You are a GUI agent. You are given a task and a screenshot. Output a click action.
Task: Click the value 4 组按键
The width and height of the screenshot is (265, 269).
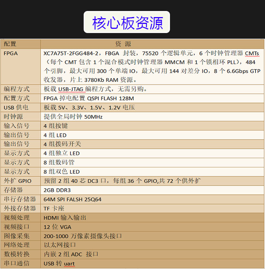click(x=56, y=126)
